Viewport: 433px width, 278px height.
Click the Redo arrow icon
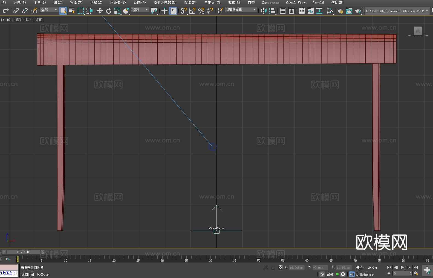[5, 11]
